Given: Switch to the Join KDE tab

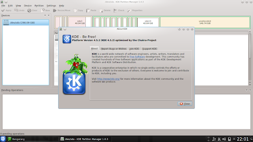Looking at the screenshot, I should click(x=134, y=49).
